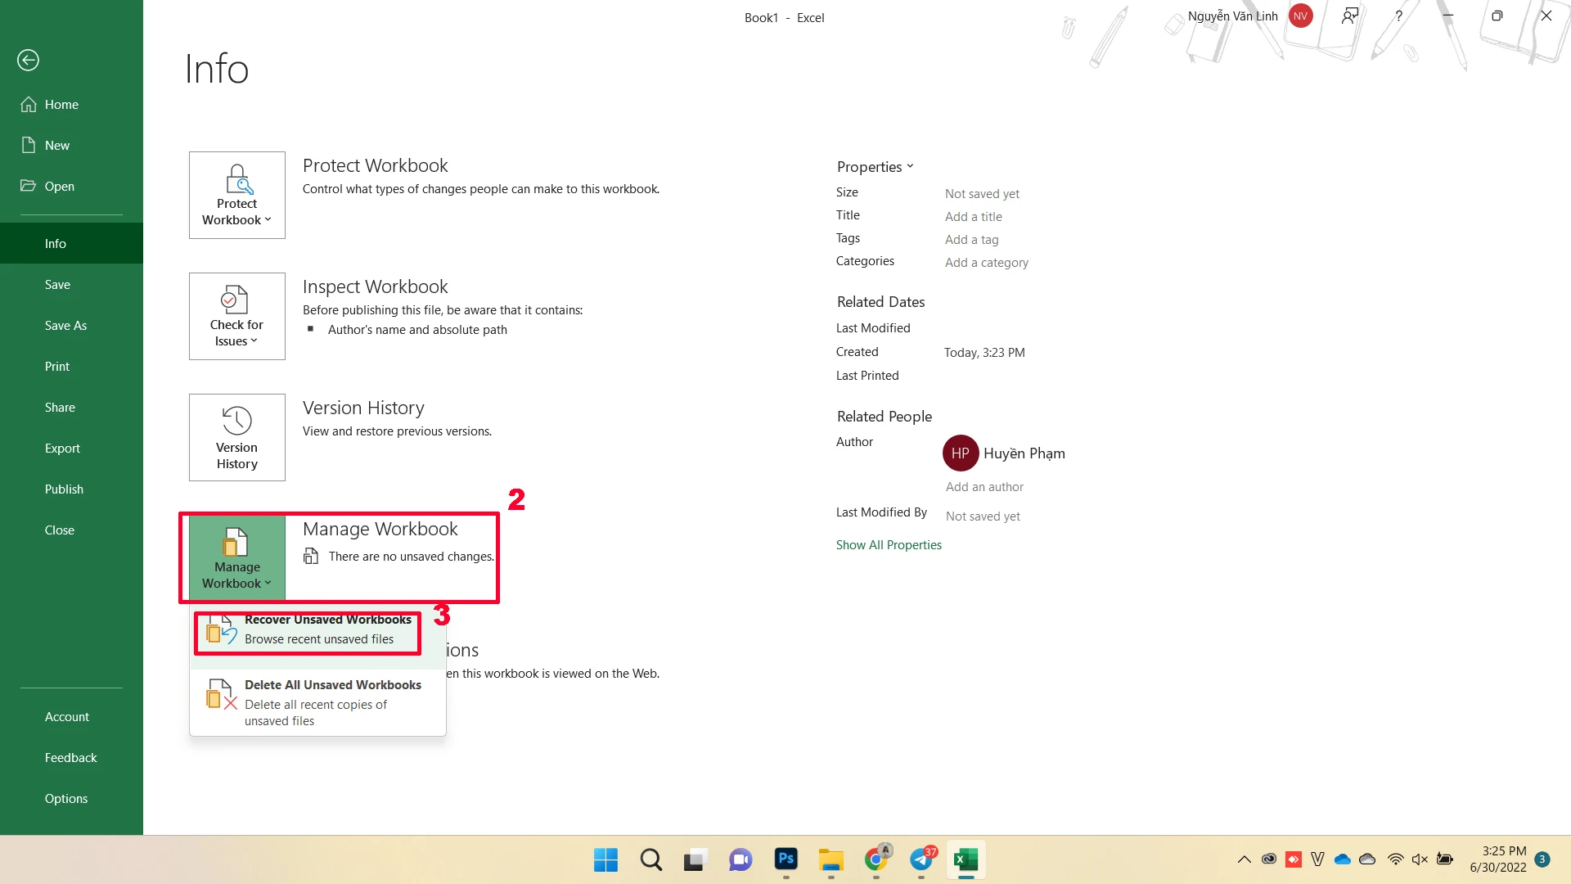Click the Add a tag field

point(972,240)
